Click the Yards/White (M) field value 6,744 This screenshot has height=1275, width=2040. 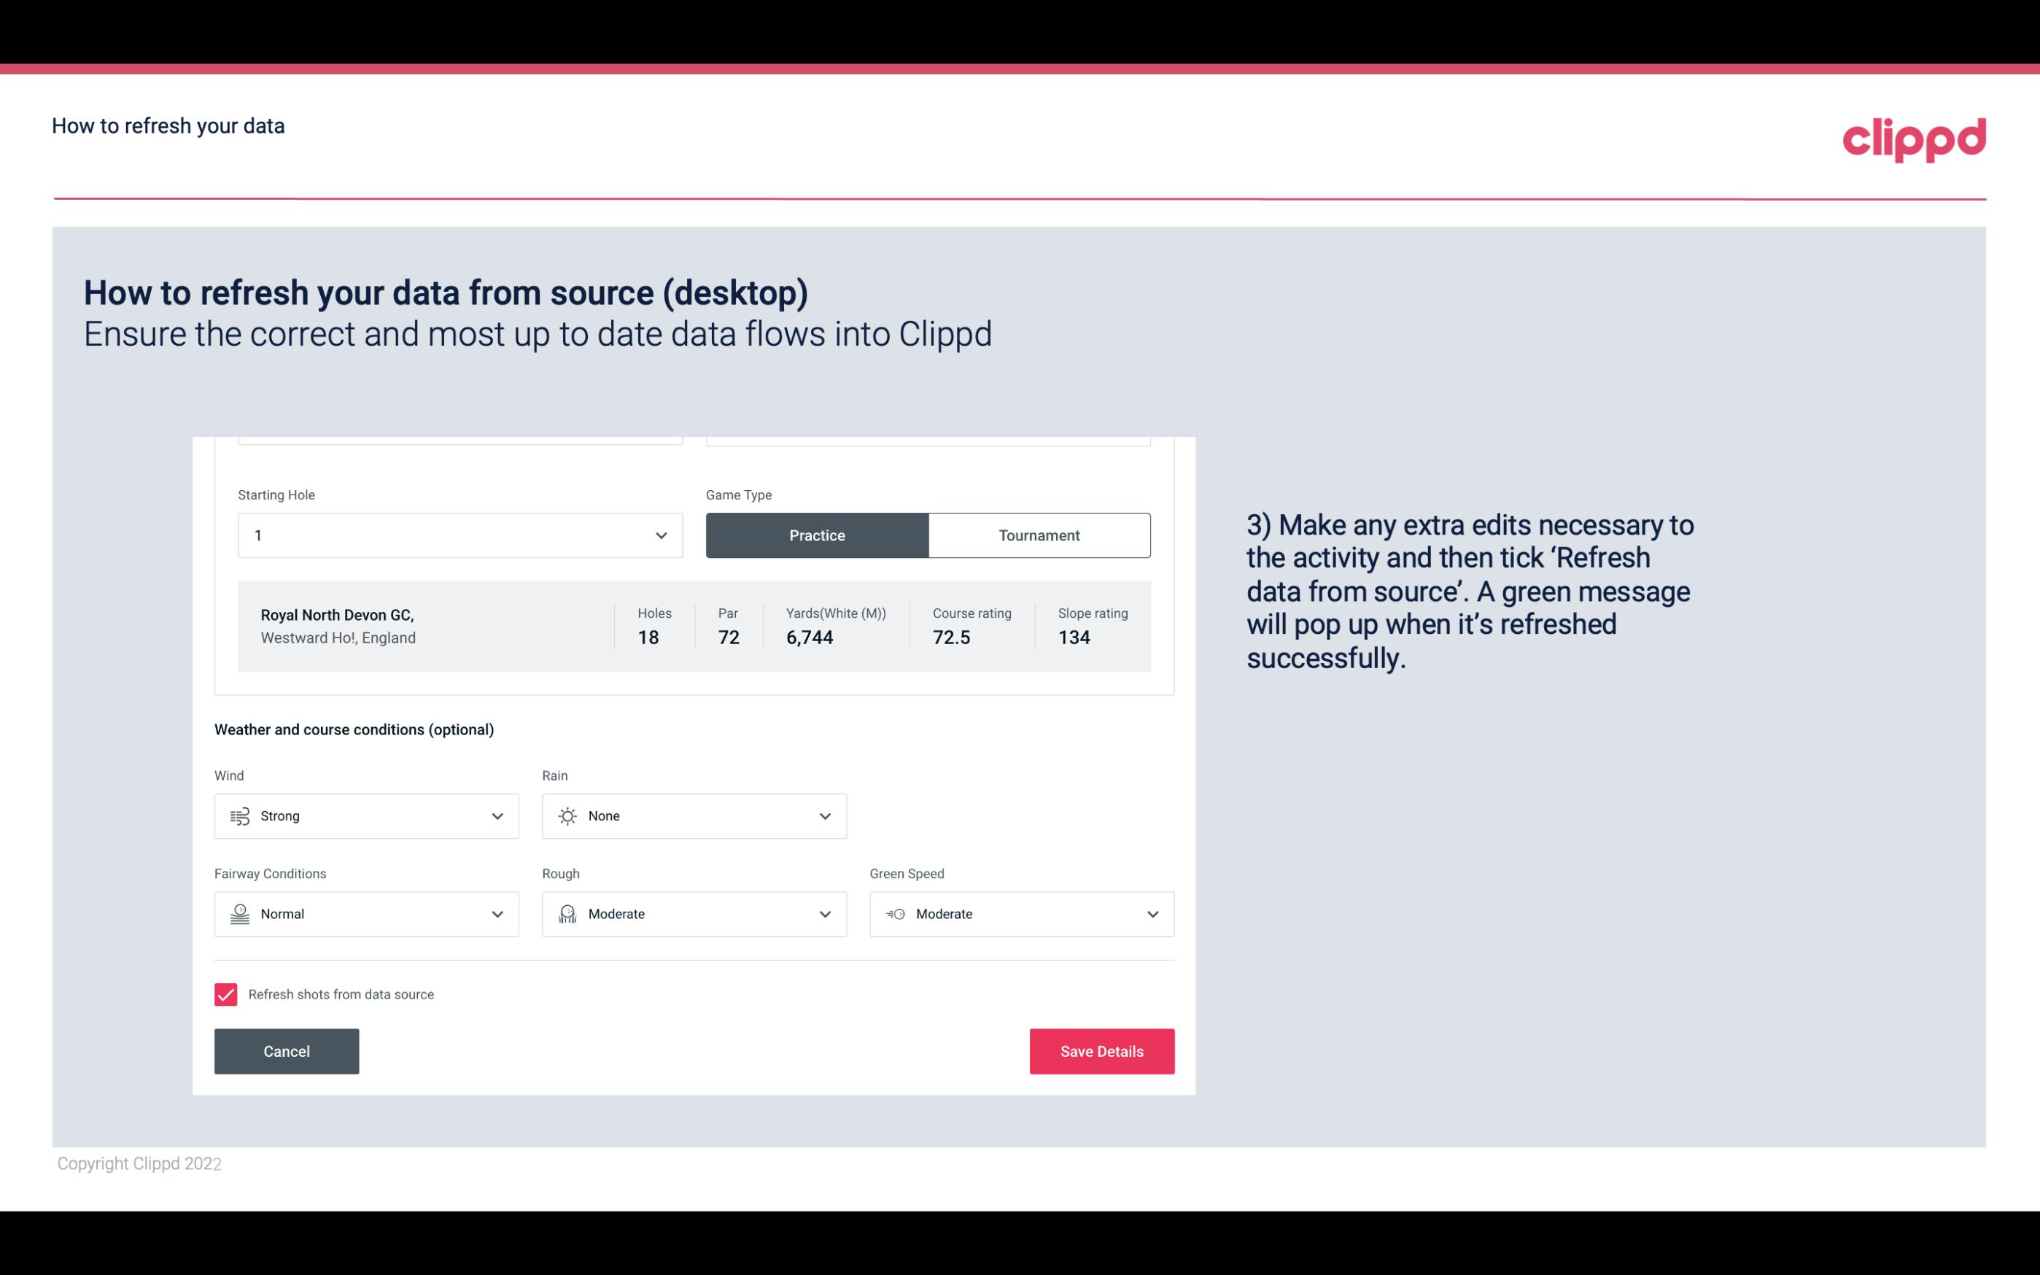pos(811,636)
